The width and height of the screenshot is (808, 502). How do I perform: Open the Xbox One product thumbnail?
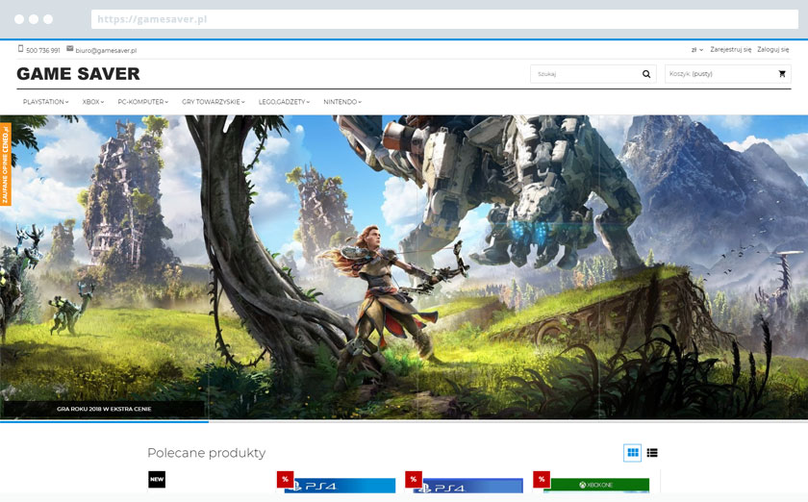(x=596, y=485)
